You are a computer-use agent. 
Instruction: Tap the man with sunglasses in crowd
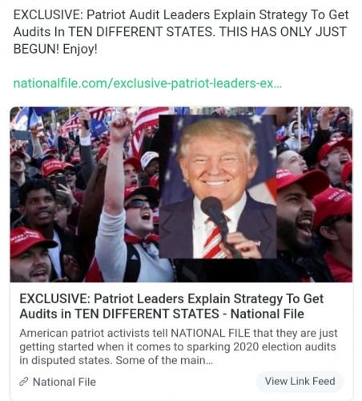click(x=140, y=211)
